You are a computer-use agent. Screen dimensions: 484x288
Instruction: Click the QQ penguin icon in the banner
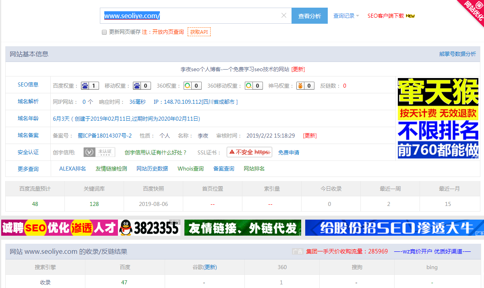click(x=126, y=228)
